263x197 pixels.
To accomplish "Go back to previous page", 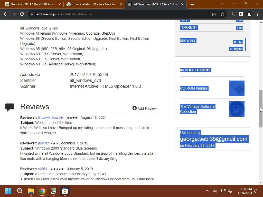I will [x=6, y=14].
